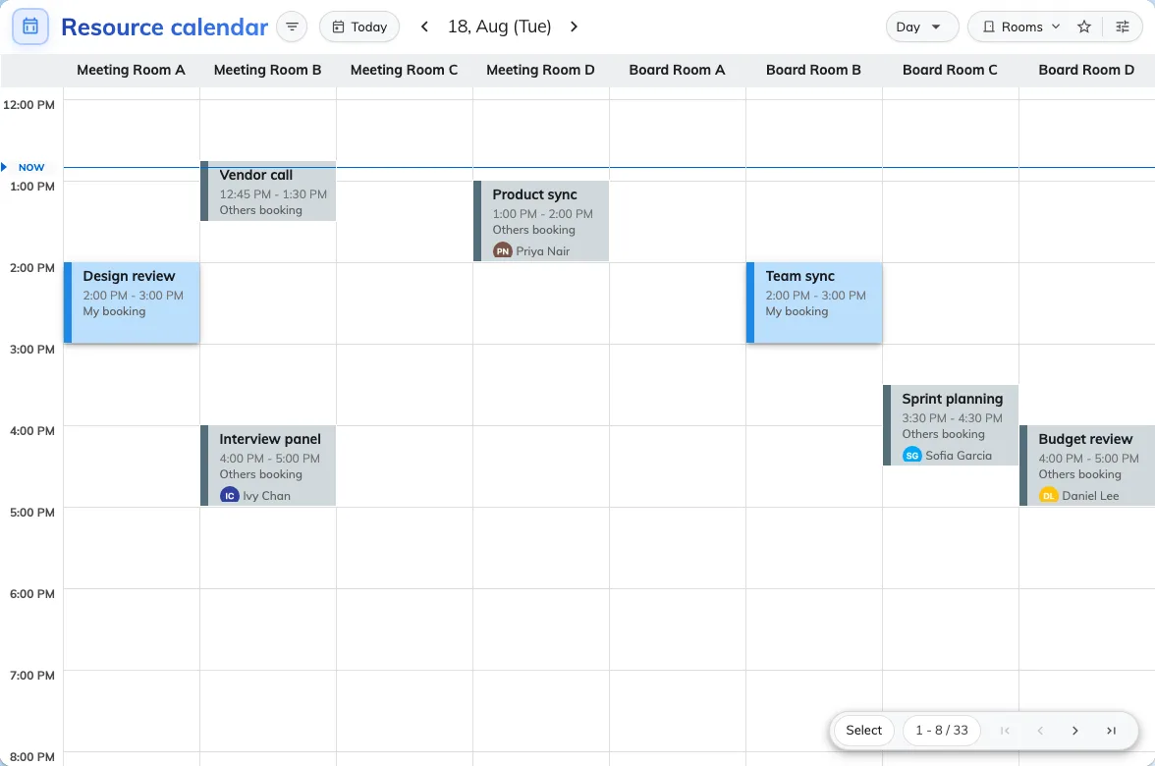1155x766 pixels.
Task: Click the 3:00 PM time label
Action: click(31, 350)
